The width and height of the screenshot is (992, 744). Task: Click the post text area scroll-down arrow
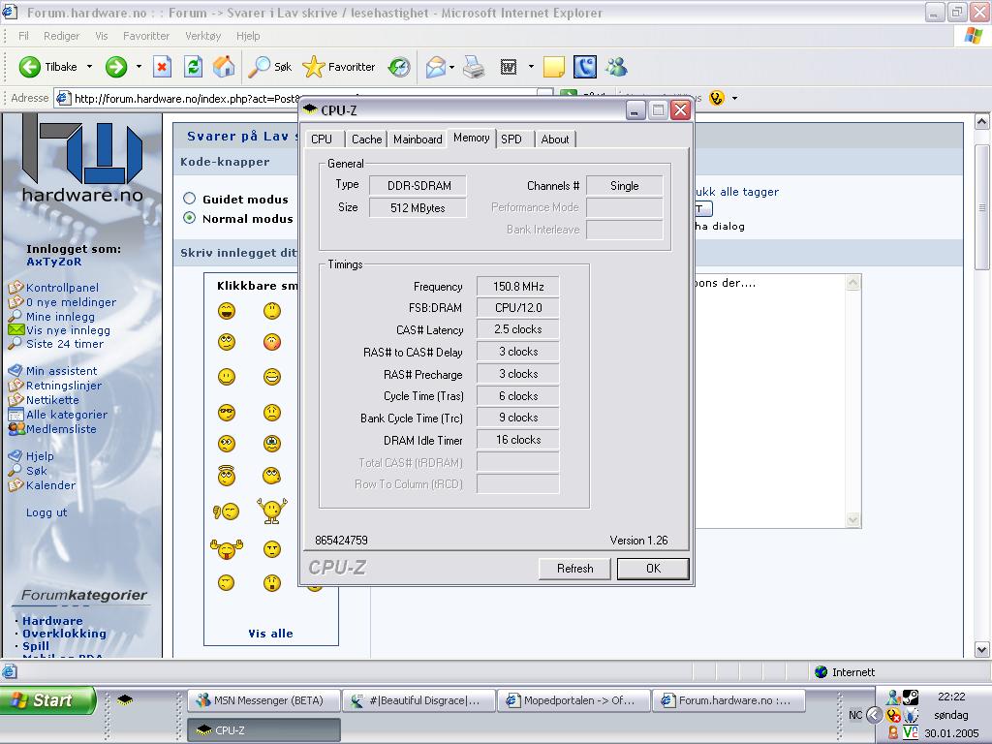852,519
